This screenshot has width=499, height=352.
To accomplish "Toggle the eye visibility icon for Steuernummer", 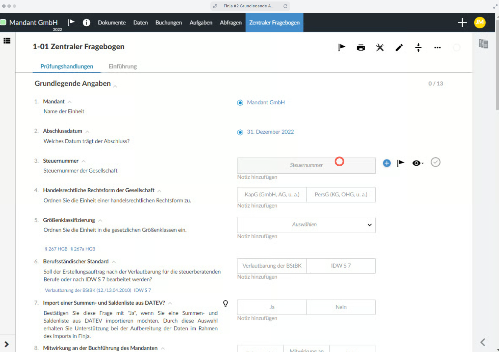I will click(418, 163).
